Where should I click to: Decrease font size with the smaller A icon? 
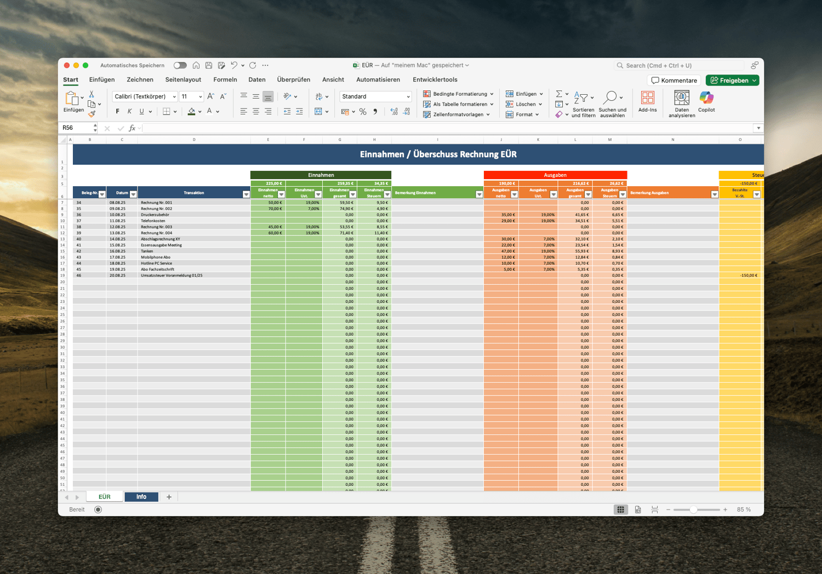point(223,96)
